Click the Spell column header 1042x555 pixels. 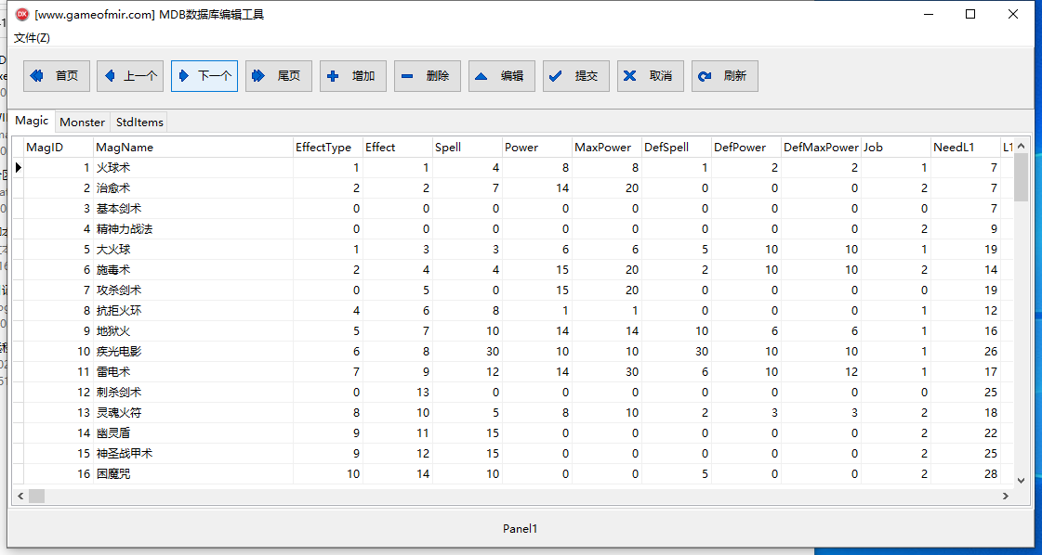468,148
